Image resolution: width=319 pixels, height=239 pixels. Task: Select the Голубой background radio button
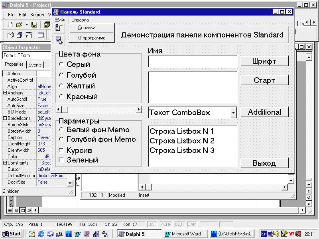[x=61, y=75]
